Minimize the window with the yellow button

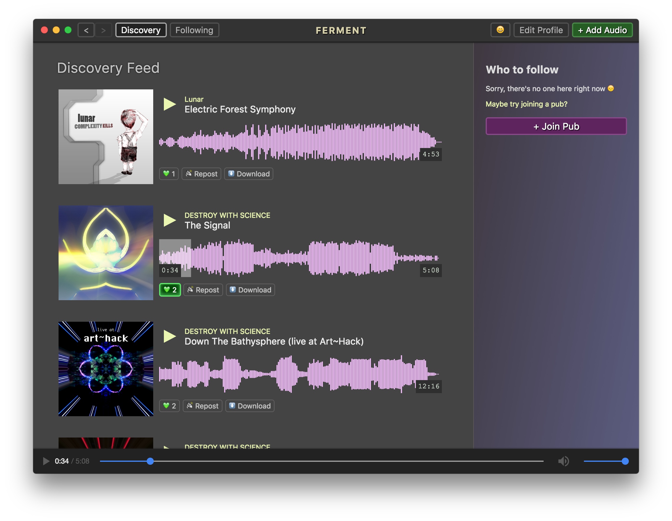(56, 30)
